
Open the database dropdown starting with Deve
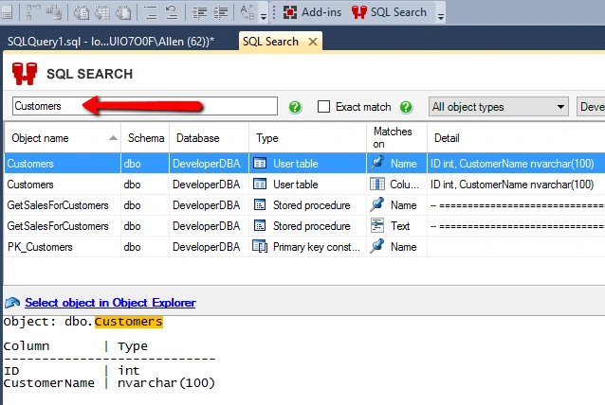591,107
